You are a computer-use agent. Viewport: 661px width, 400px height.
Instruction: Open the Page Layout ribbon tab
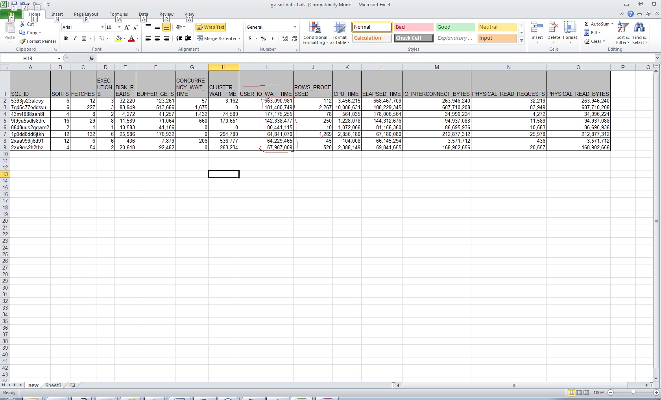click(86, 14)
